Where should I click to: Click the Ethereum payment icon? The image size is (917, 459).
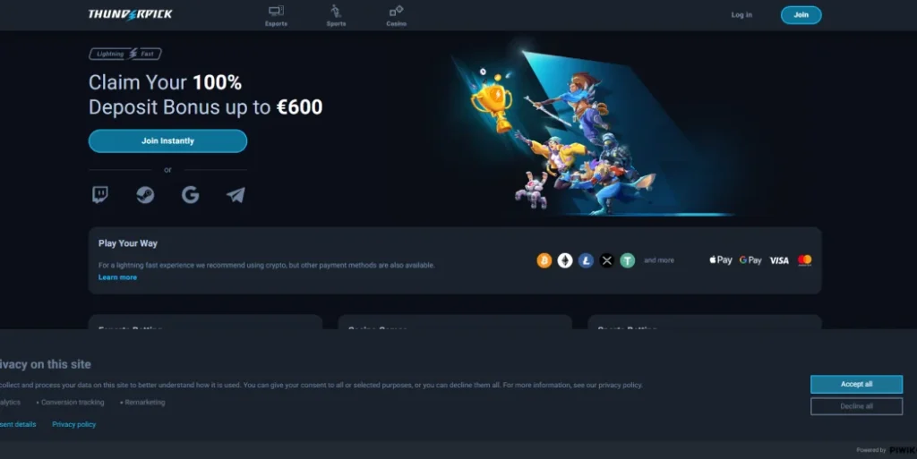point(565,260)
